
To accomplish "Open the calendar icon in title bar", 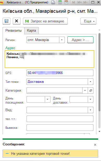I will pos(66,2).
